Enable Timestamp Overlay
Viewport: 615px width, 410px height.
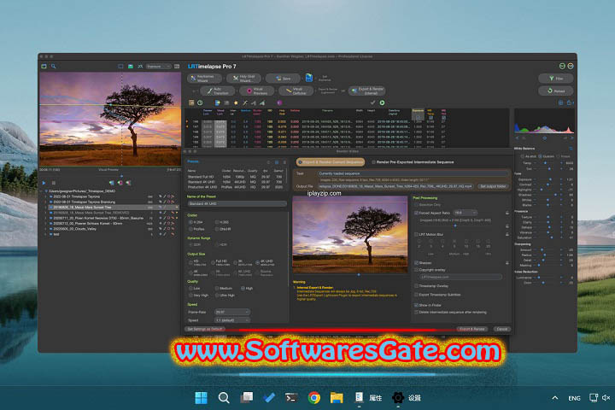point(416,286)
